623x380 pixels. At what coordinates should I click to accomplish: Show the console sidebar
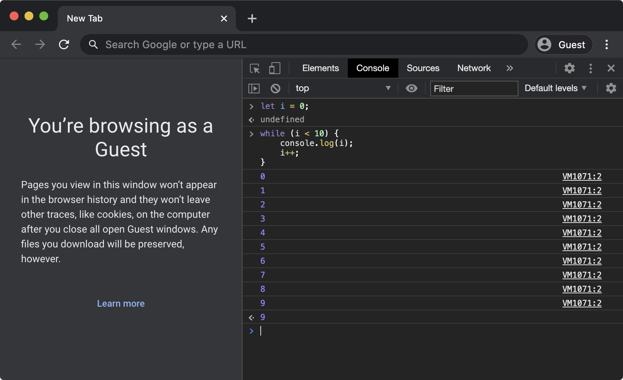pos(254,89)
